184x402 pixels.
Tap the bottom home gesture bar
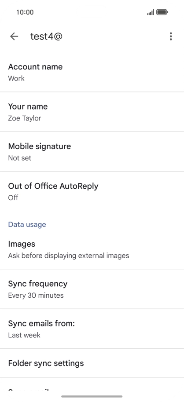92,396
